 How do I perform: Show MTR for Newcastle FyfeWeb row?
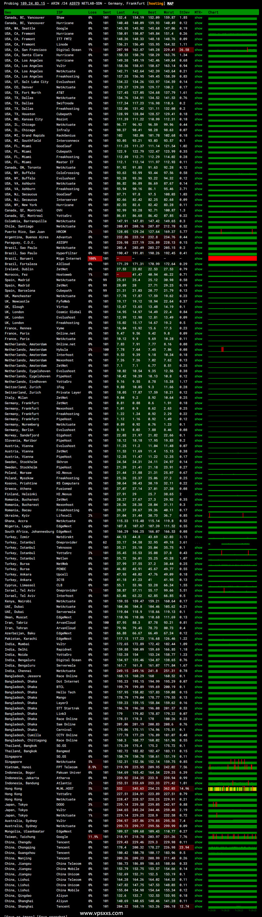point(198,301)
